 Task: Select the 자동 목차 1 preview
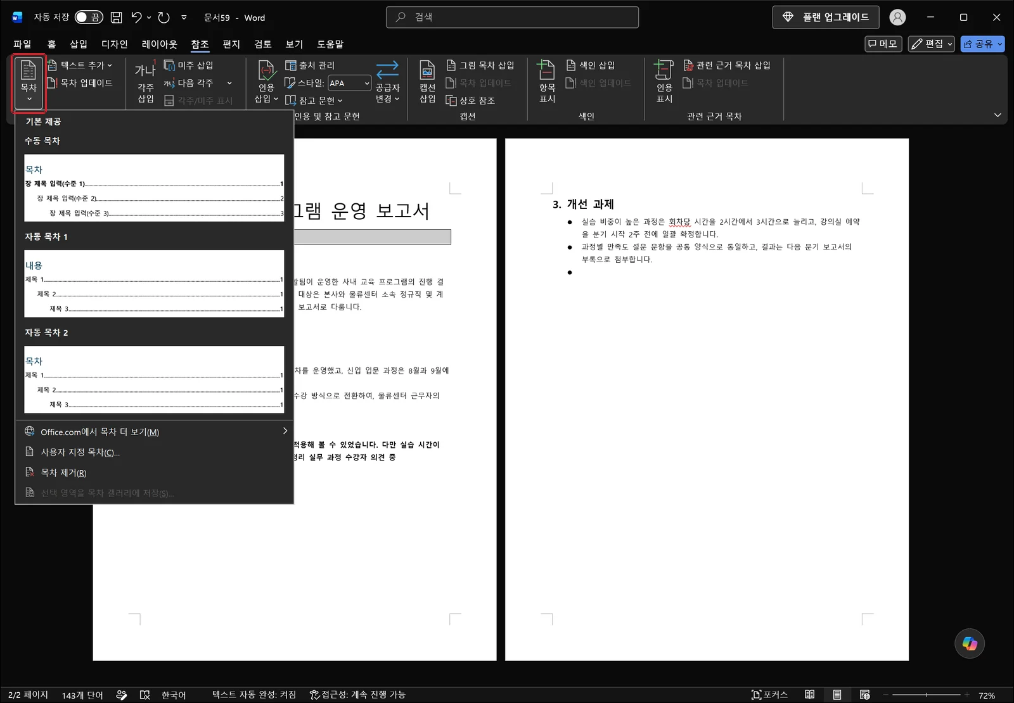154,284
